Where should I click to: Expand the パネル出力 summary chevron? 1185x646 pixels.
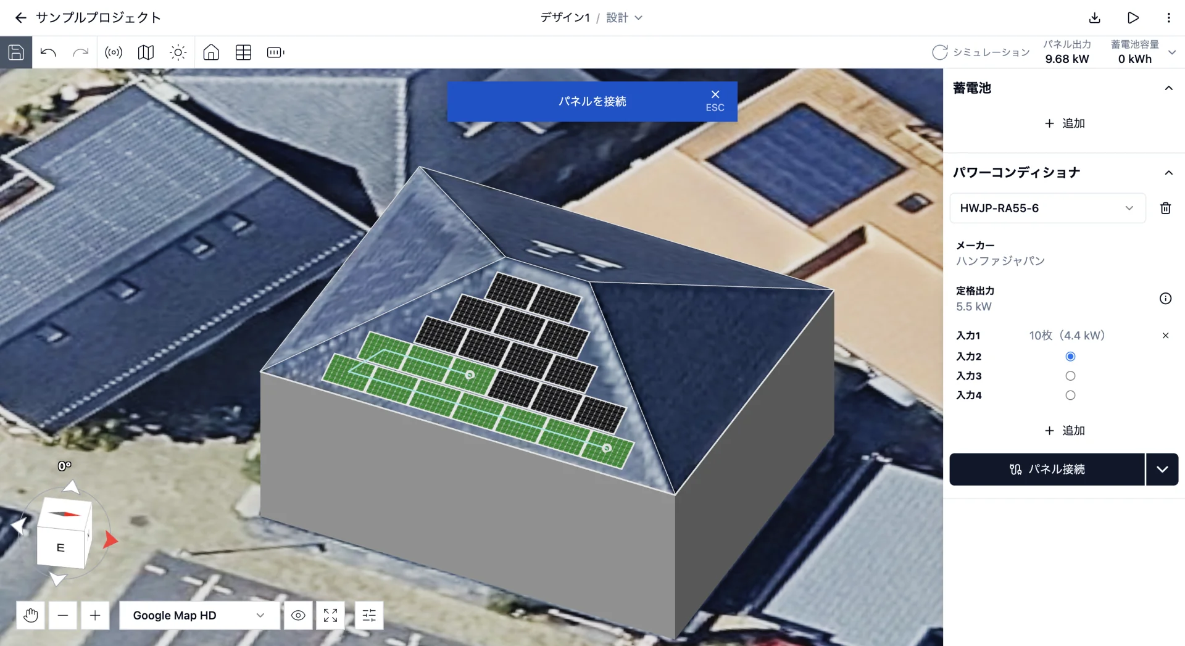coord(1172,52)
